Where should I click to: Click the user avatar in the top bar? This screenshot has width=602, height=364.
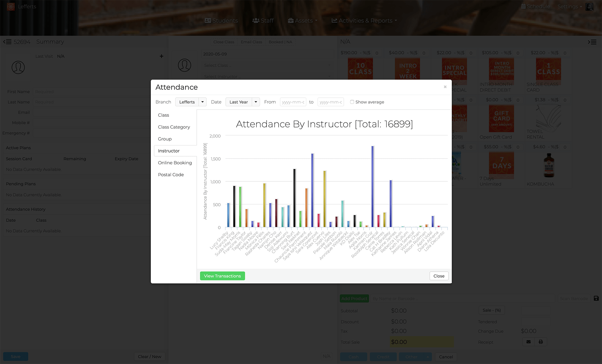pos(589,6)
